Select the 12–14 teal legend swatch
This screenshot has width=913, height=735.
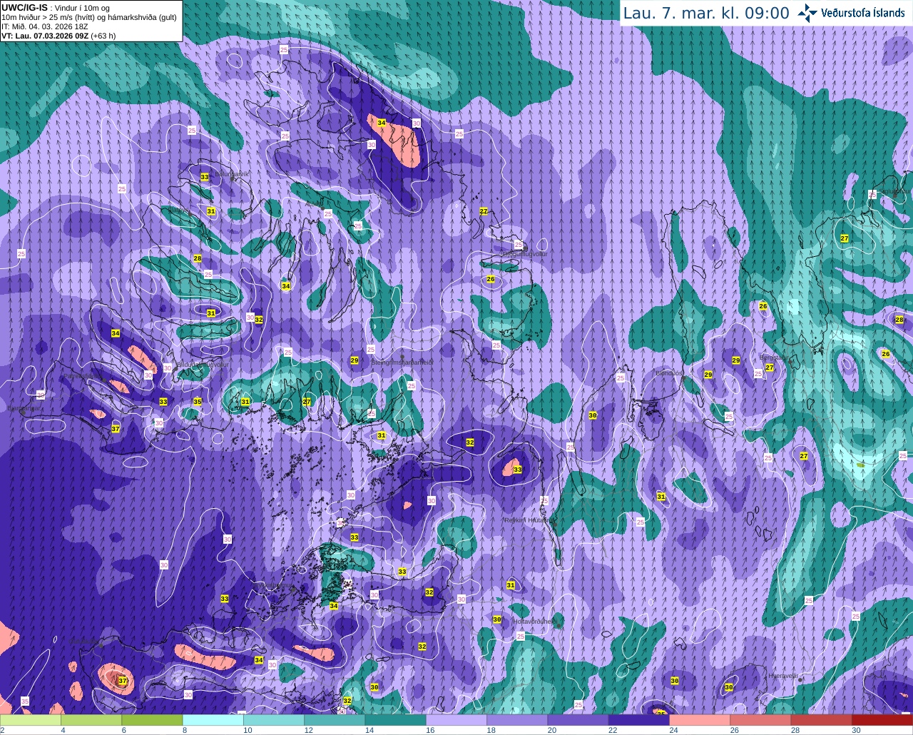tap(335, 720)
